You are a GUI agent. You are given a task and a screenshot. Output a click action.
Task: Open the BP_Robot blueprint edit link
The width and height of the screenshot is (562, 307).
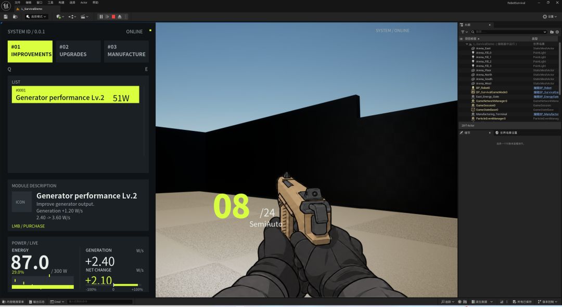tap(542, 88)
